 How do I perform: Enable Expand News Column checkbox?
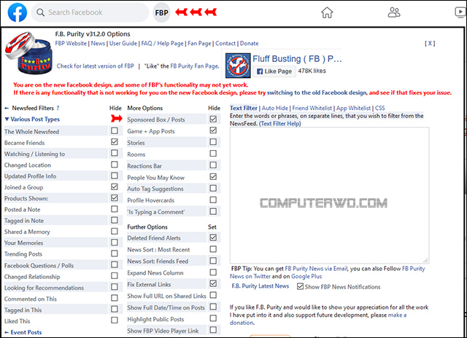(213, 272)
